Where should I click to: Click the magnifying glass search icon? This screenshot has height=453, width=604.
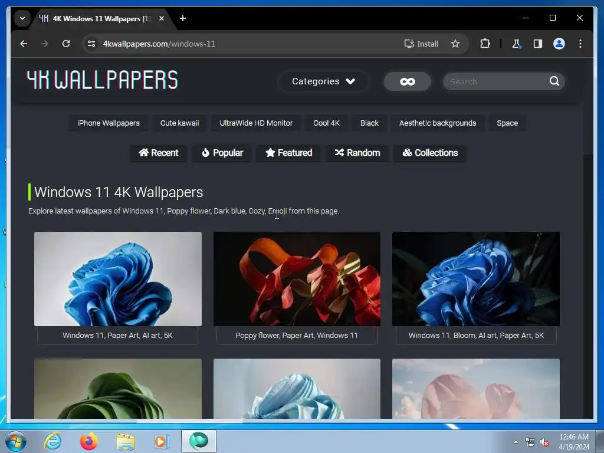click(554, 81)
